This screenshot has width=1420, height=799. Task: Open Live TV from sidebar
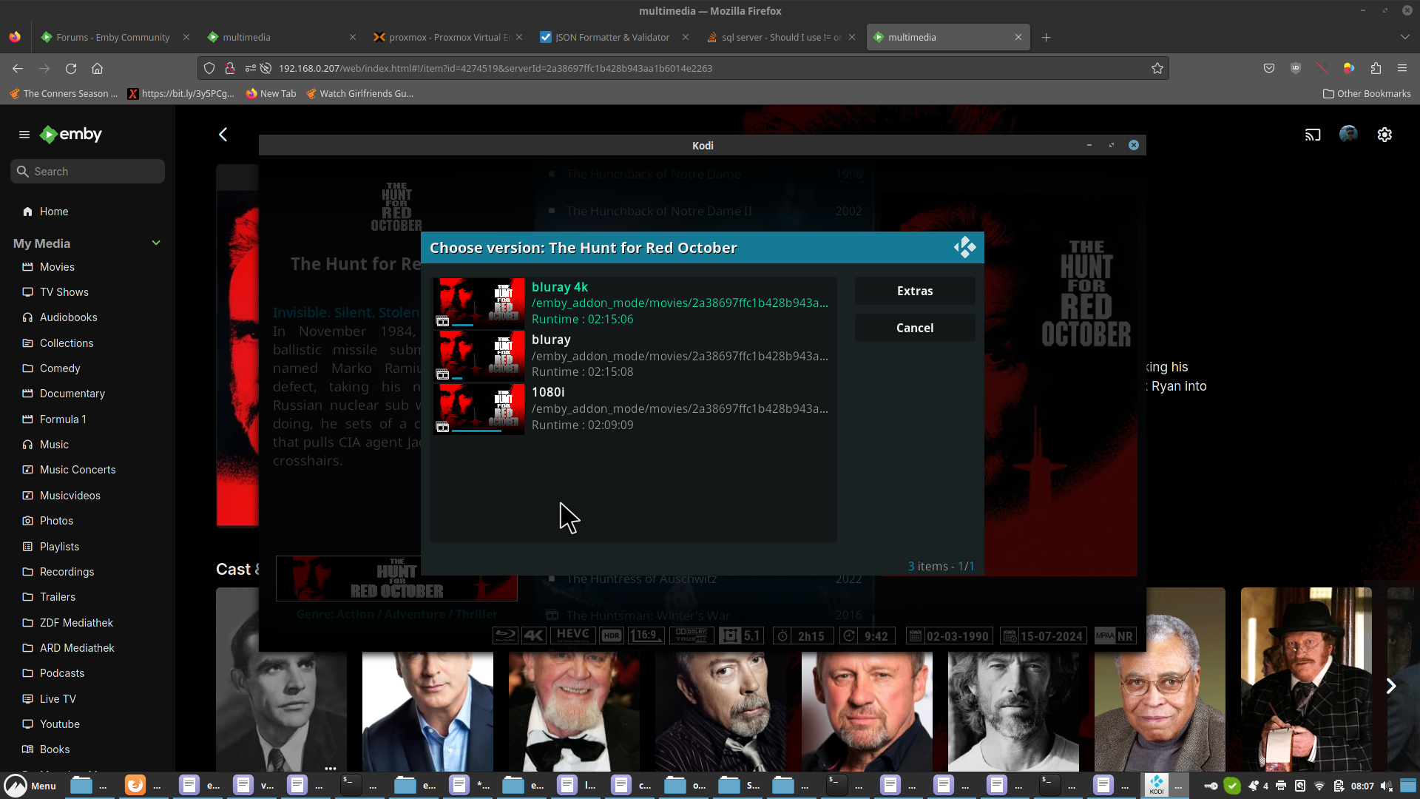point(58,699)
